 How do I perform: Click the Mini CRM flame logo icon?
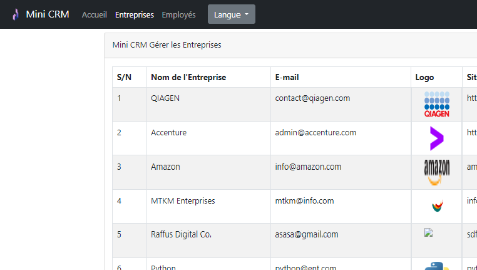coord(16,14)
